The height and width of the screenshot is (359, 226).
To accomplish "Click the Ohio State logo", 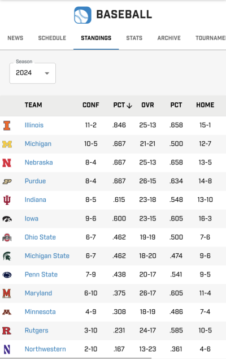I will (7, 237).
